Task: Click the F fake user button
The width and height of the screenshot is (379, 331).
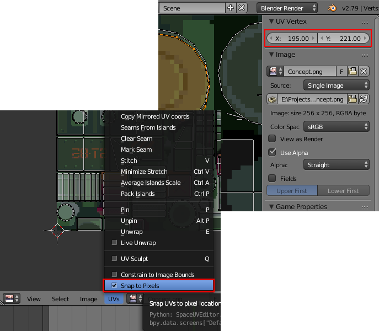Action: coord(341,72)
